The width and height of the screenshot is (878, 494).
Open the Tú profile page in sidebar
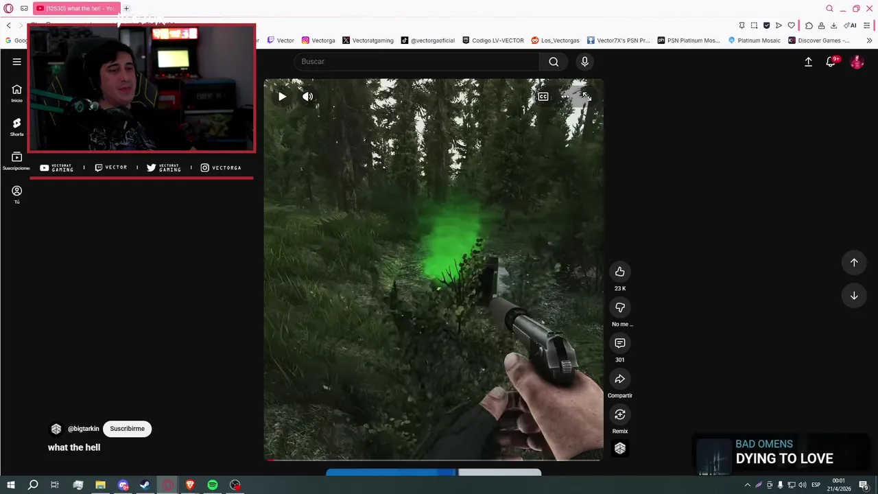point(16,195)
